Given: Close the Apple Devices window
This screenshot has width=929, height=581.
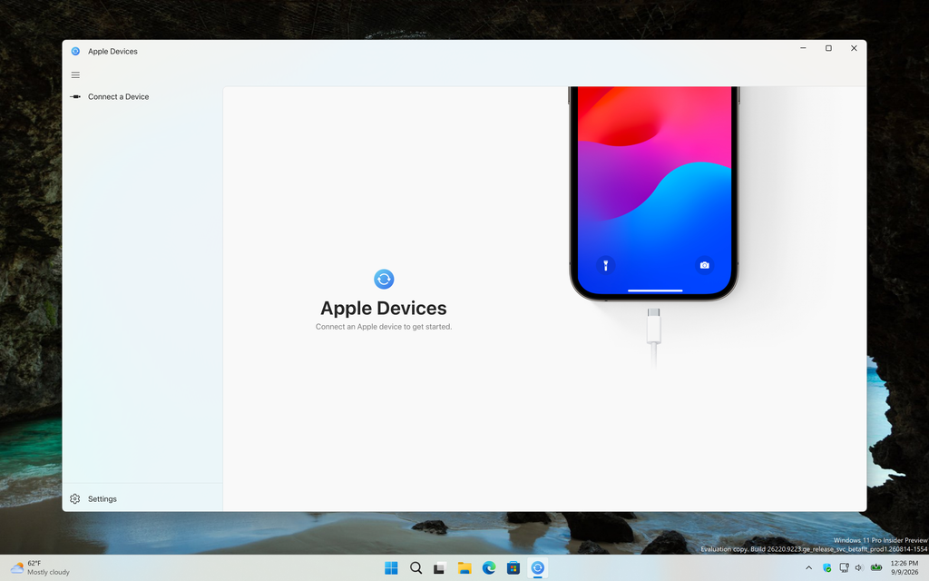Looking at the screenshot, I should (854, 49).
